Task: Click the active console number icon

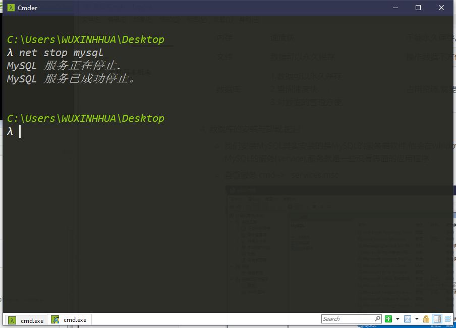Action: [x=408, y=319]
